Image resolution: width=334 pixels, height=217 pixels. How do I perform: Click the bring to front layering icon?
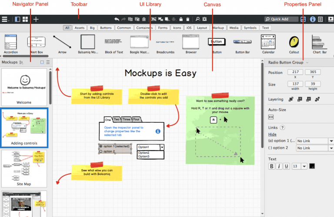point(290,100)
